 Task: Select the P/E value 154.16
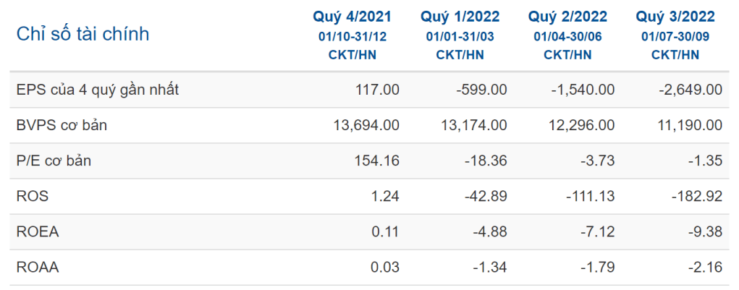(x=378, y=161)
